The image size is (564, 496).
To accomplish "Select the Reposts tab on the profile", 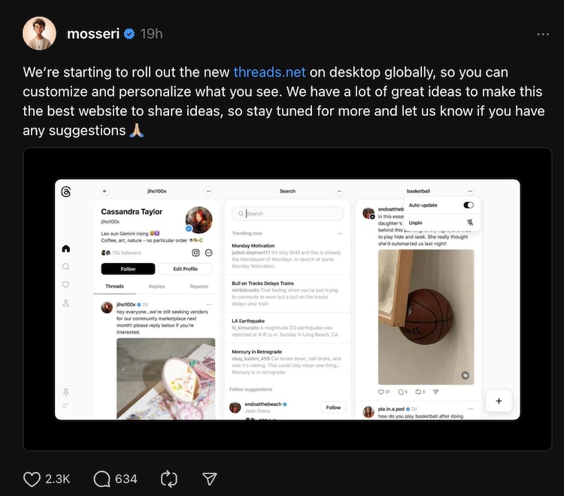I will (199, 286).
